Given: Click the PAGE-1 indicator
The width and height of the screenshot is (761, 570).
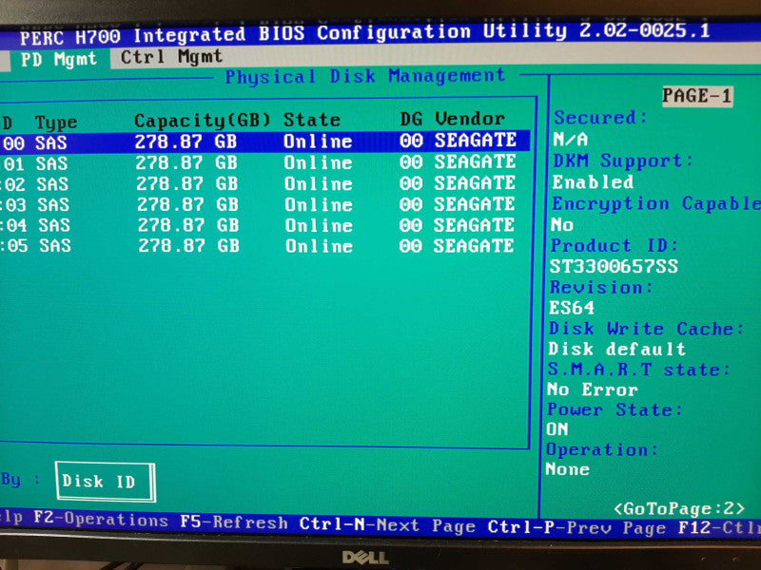Looking at the screenshot, I should click(x=697, y=96).
